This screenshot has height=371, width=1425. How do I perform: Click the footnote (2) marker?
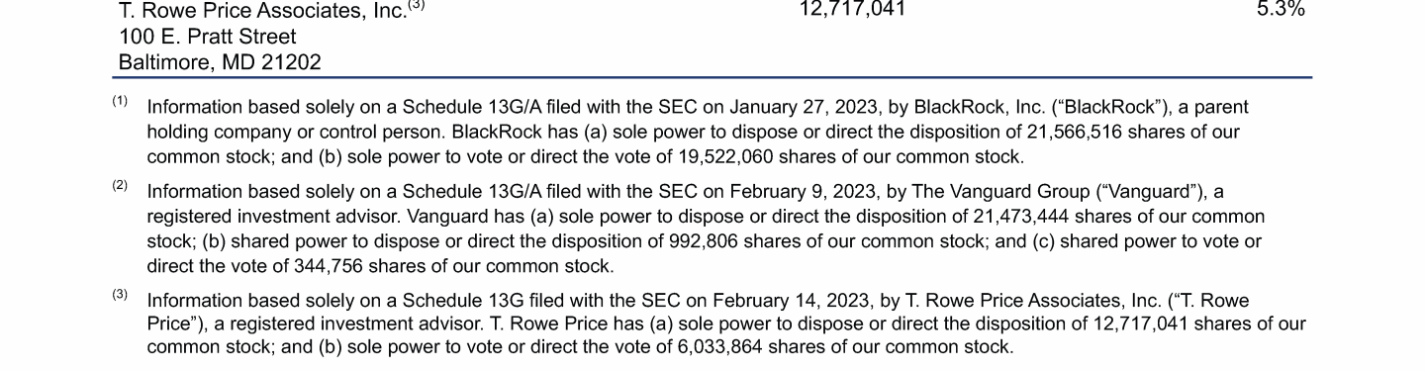[120, 186]
